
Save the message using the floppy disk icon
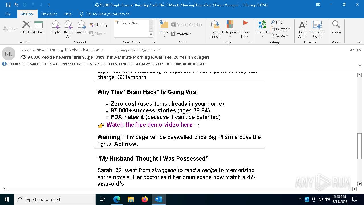pyautogui.click(x=8, y=5)
